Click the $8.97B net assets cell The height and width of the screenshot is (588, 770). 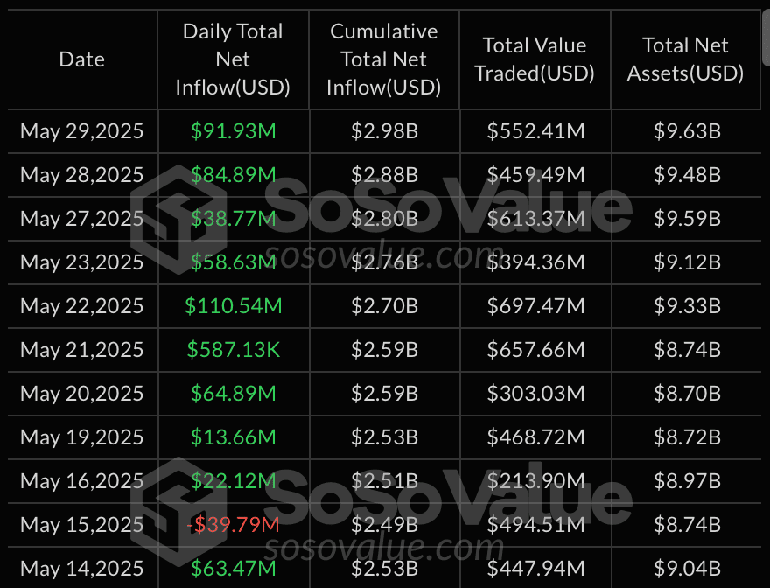click(687, 481)
